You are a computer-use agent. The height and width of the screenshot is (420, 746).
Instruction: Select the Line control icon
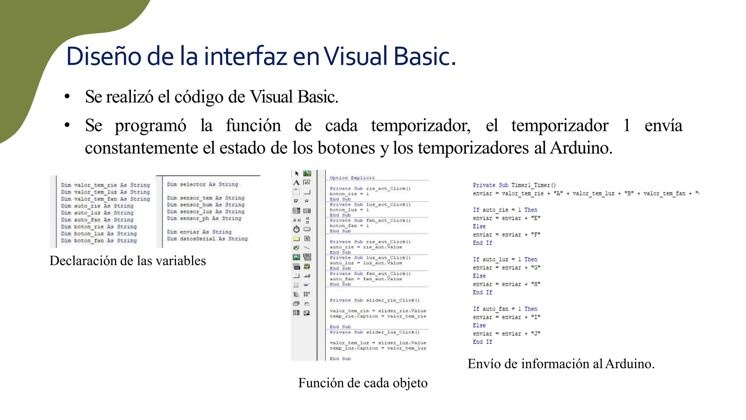click(x=307, y=248)
